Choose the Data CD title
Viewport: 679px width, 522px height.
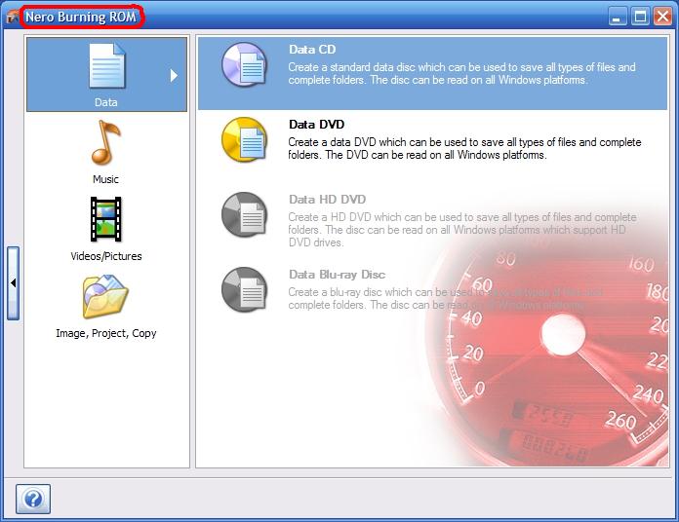(312, 50)
